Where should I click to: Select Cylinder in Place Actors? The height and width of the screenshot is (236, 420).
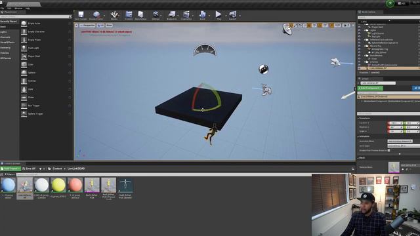pos(46,81)
